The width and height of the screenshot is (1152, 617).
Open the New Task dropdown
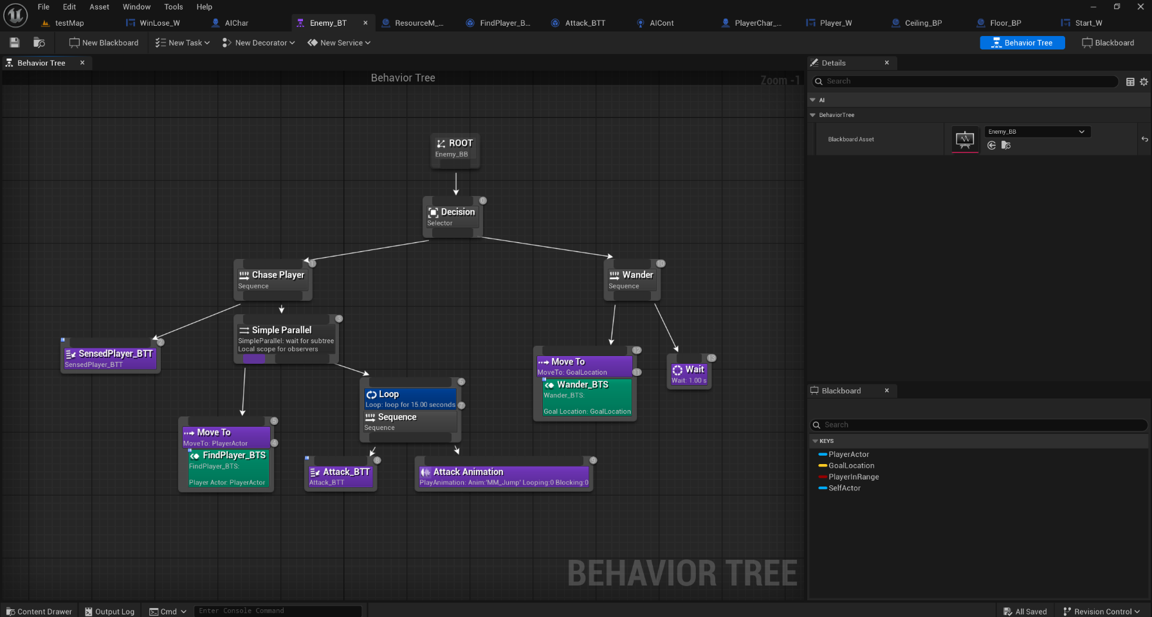click(x=183, y=43)
